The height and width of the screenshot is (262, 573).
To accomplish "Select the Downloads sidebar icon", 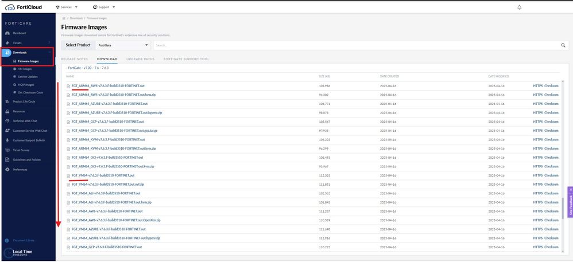I will [x=7, y=53].
